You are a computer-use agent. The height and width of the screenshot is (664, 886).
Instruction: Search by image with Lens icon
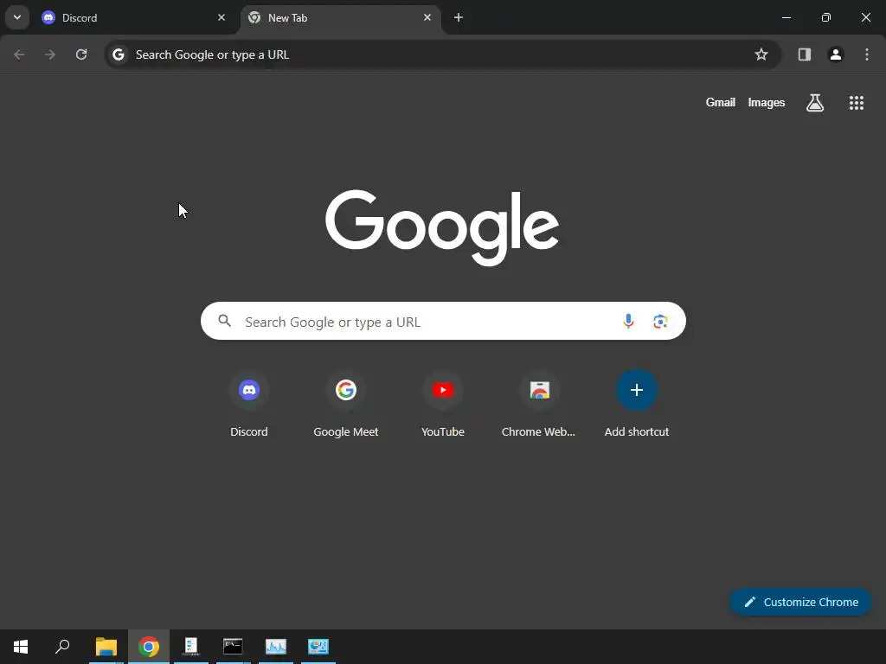[660, 322]
